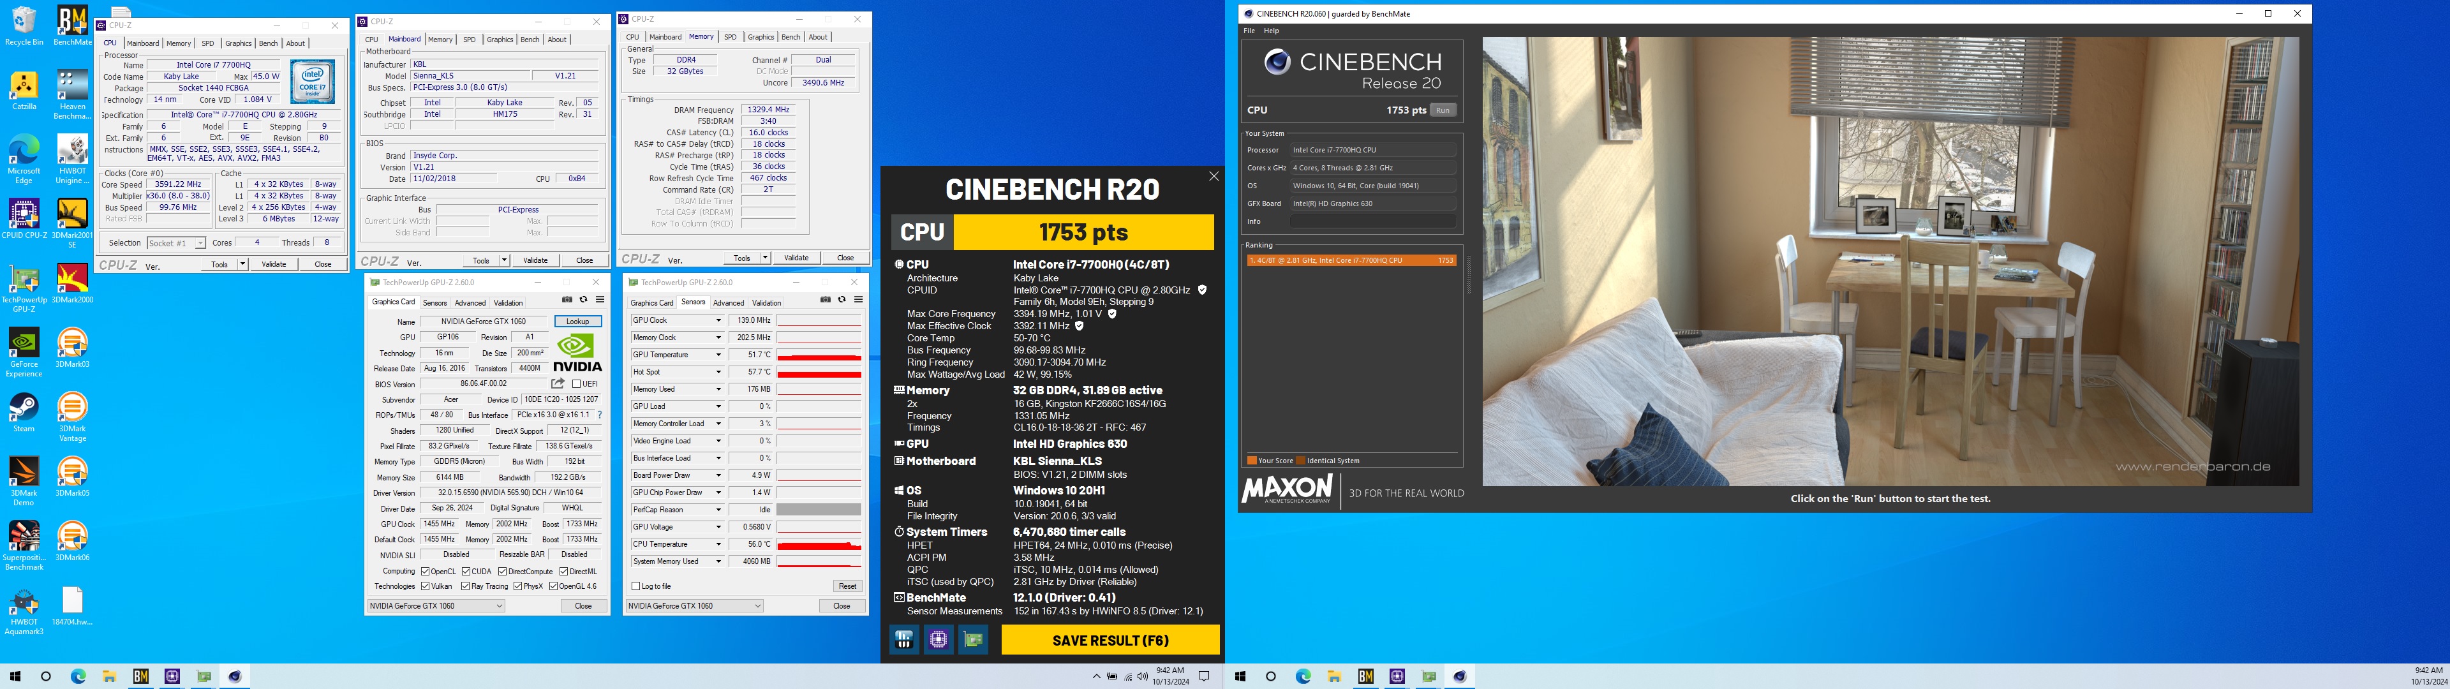Open the hamburger menu in GPU-Z Graphics Card window
This screenshot has width=2450, height=689.
[599, 300]
